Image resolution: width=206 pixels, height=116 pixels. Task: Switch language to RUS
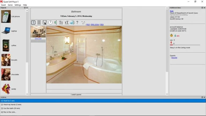click(88, 24)
